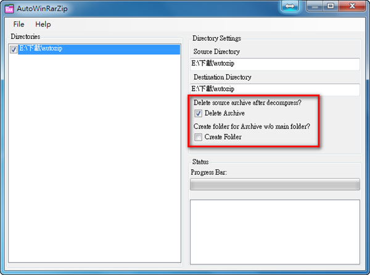Click inside the status log text box
Viewport: 370px width, 275px height.
pyautogui.click(x=275, y=232)
